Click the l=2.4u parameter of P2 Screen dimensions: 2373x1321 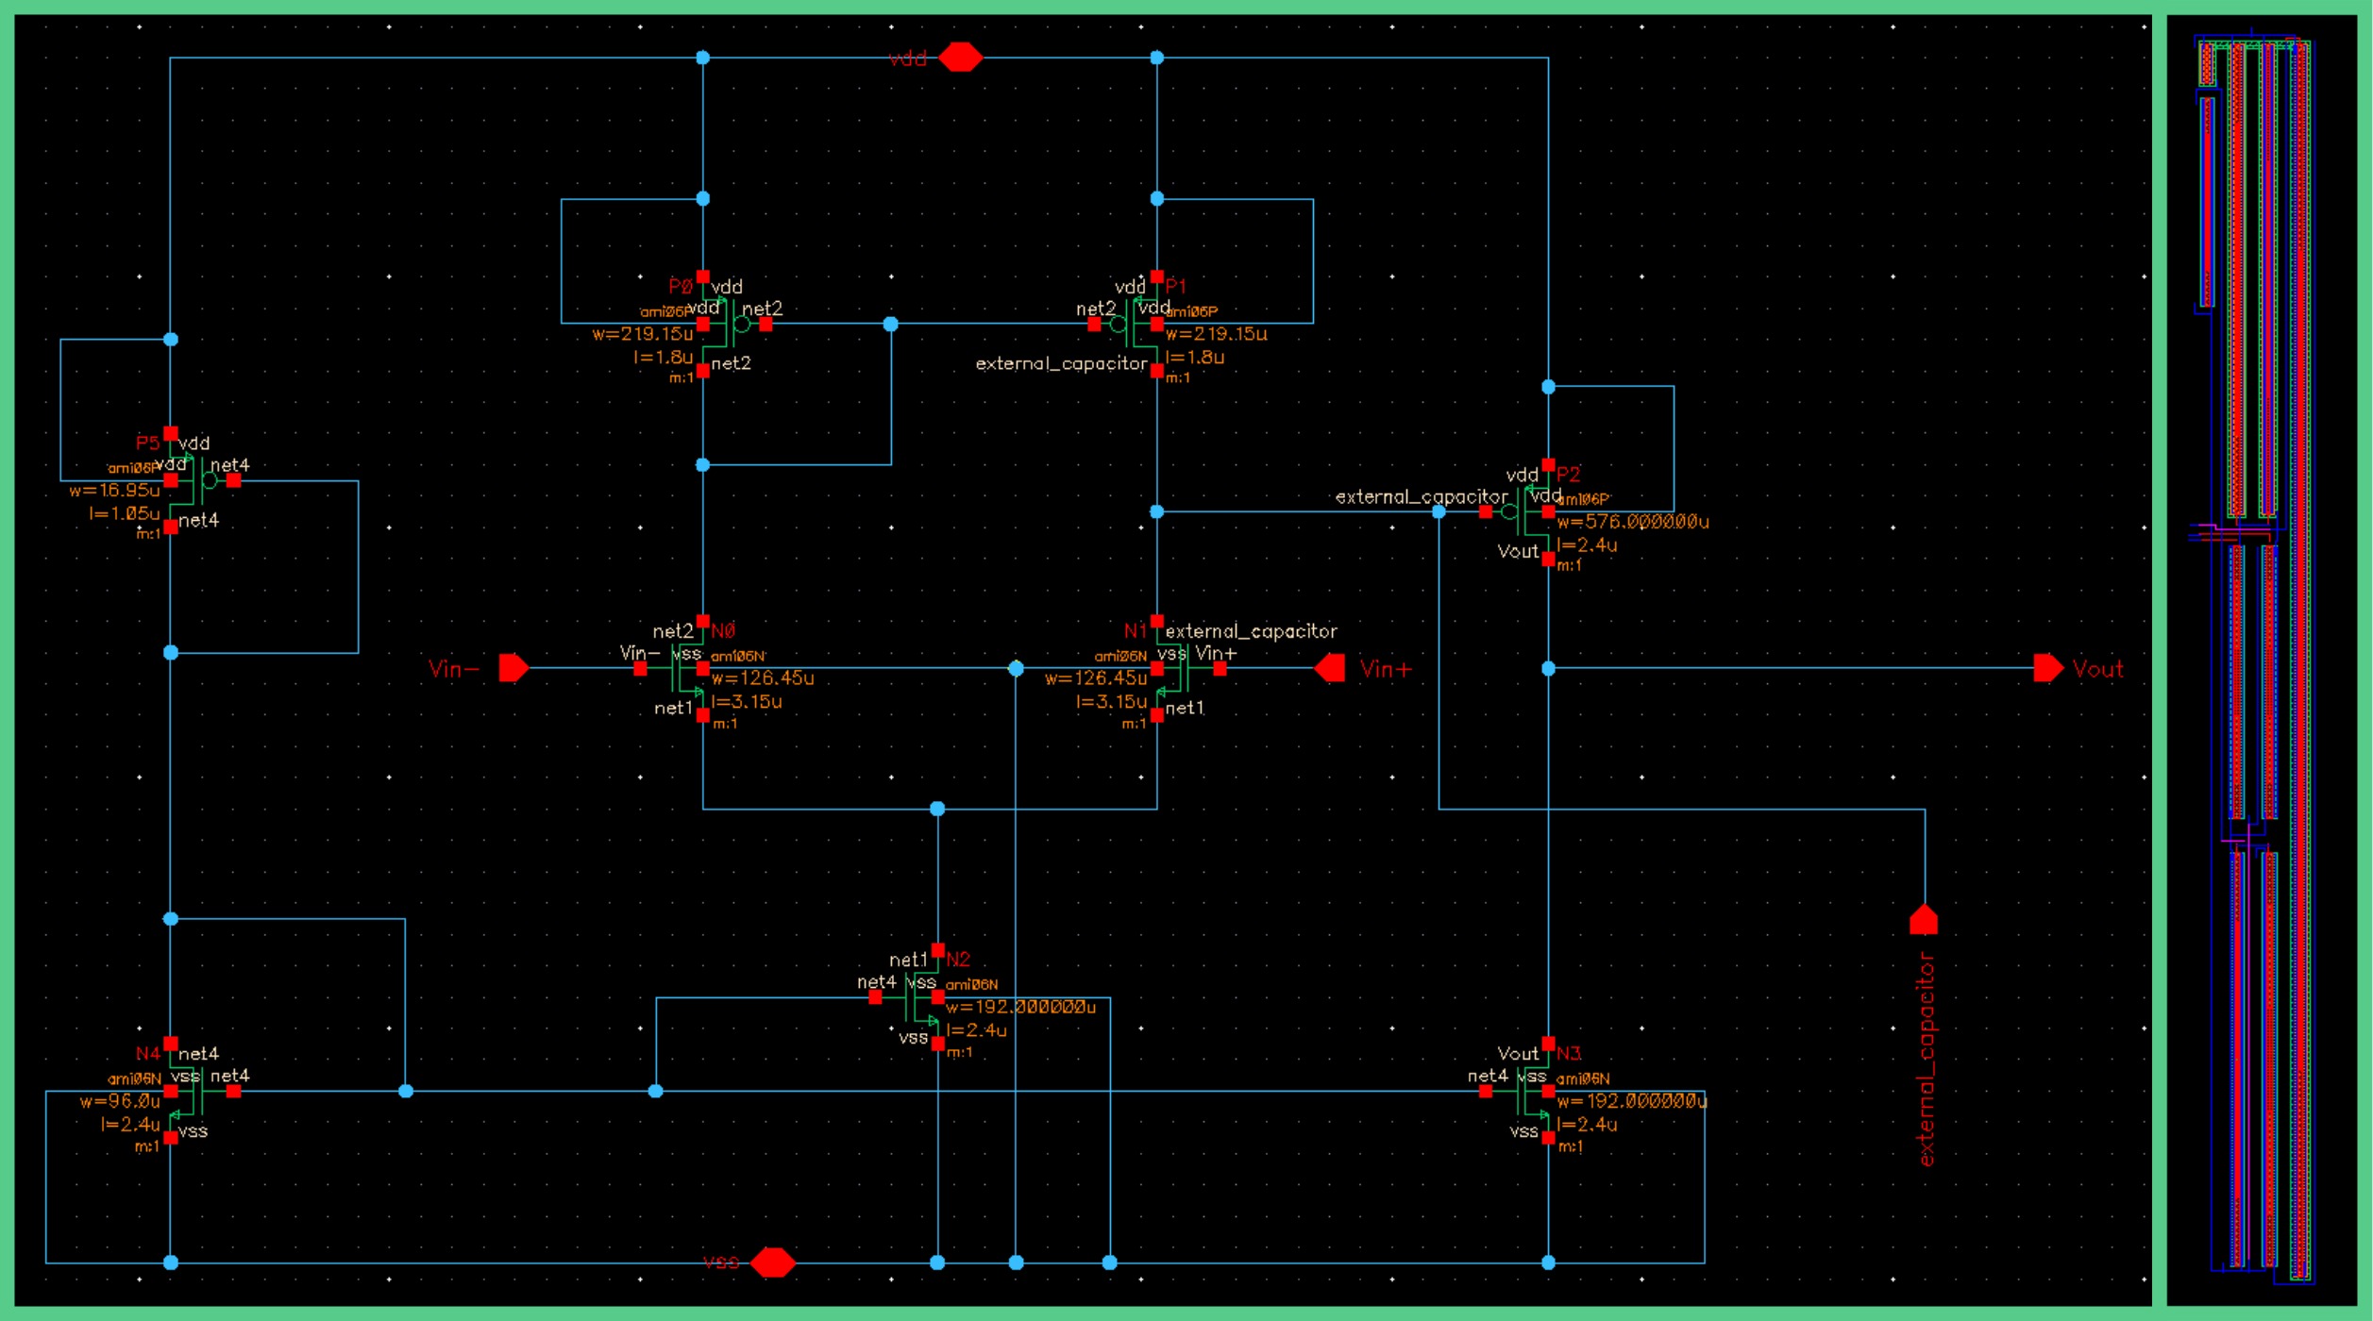click(1587, 545)
